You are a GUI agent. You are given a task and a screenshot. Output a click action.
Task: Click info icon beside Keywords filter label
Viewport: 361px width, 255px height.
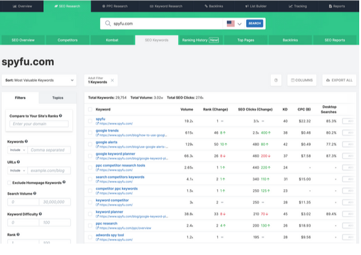click(x=26, y=141)
